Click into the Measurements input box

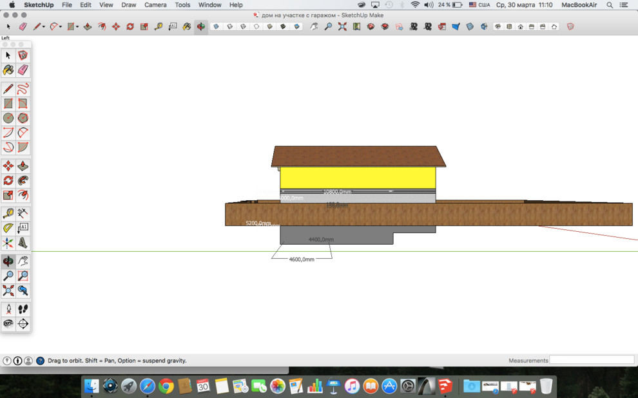pos(592,360)
